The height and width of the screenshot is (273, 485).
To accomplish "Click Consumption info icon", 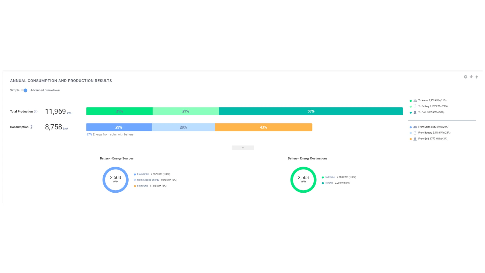I will (x=32, y=127).
